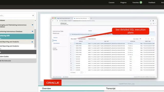Click the sidebar search input field
This screenshot has width=164, height=92.
coord(16,16)
